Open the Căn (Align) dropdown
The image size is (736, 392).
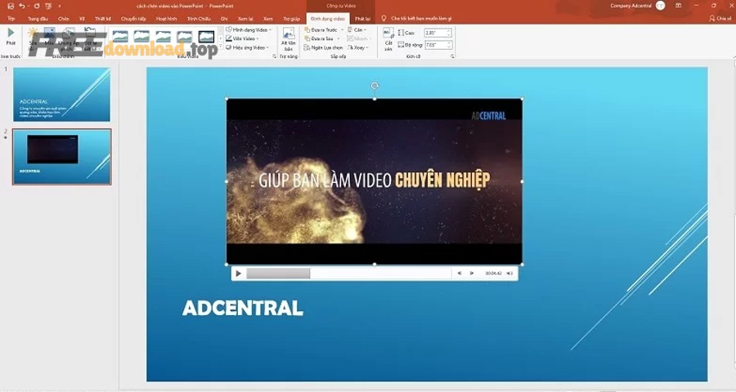point(357,29)
